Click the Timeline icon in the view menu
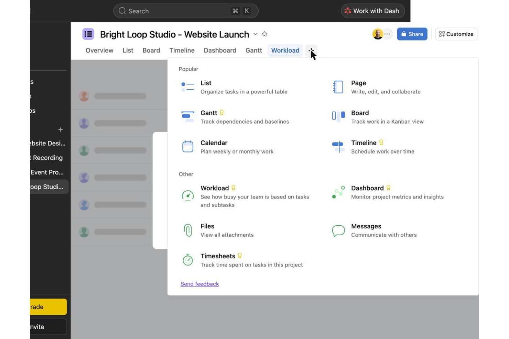509x339 pixels. pos(338,147)
